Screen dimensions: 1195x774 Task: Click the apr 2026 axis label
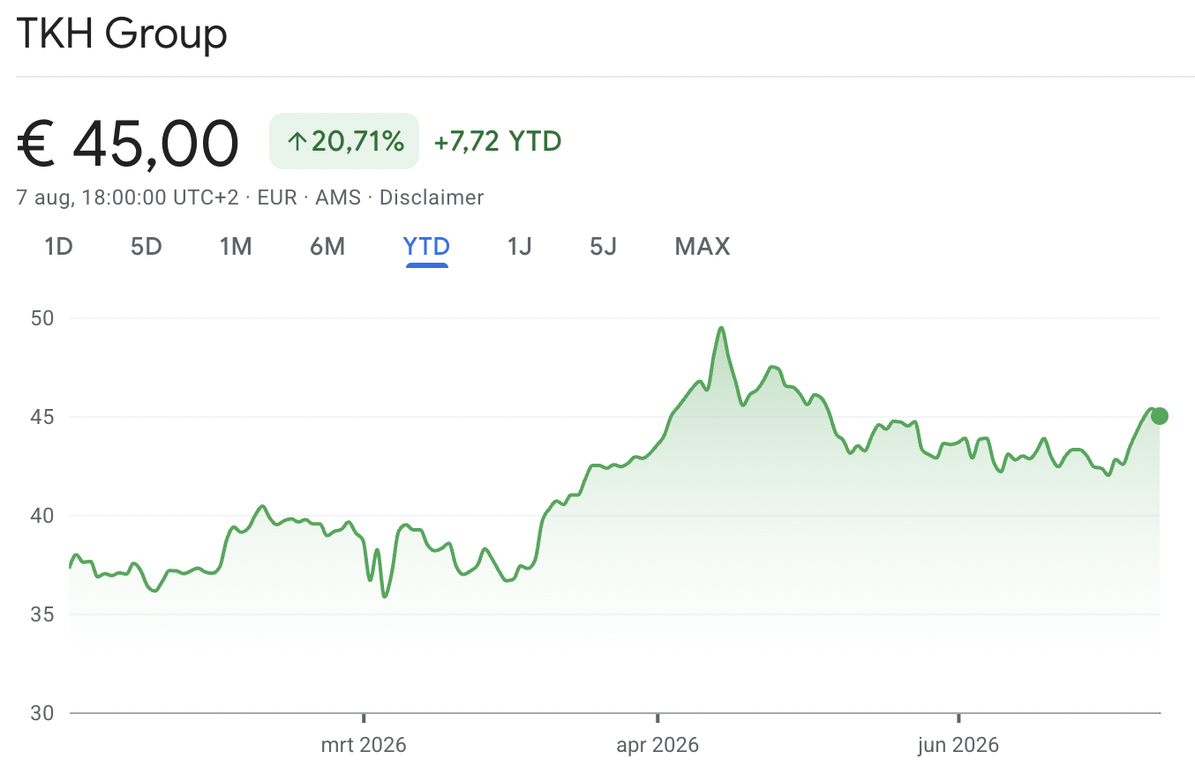(658, 746)
